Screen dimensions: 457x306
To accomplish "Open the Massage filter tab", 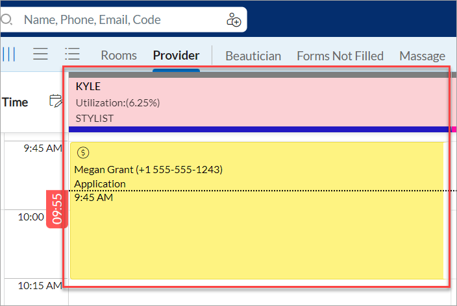I will [422, 56].
